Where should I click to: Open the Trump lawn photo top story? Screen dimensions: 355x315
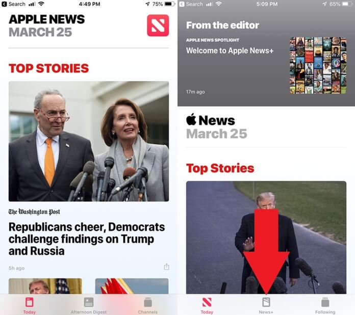pyautogui.click(x=266, y=238)
